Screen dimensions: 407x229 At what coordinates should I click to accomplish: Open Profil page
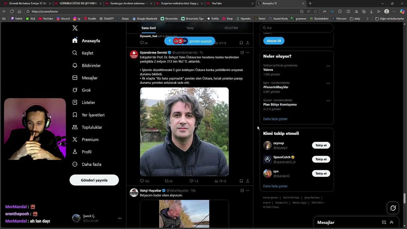point(82,152)
